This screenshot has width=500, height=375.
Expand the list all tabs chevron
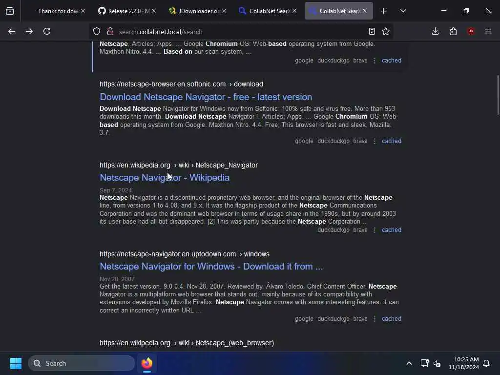[x=403, y=11]
